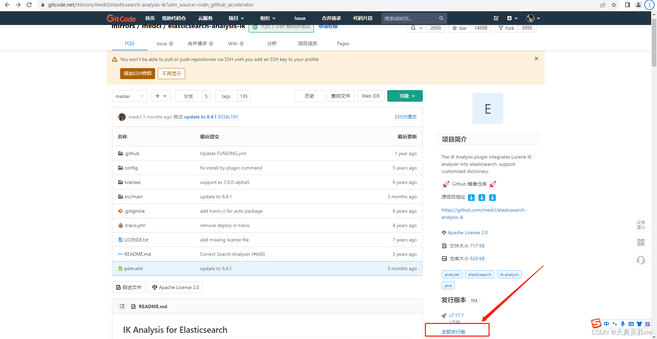The height and width of the screenshot is (339, 657).
Task: Click the 不再显示 button
Action: point(172,73)
